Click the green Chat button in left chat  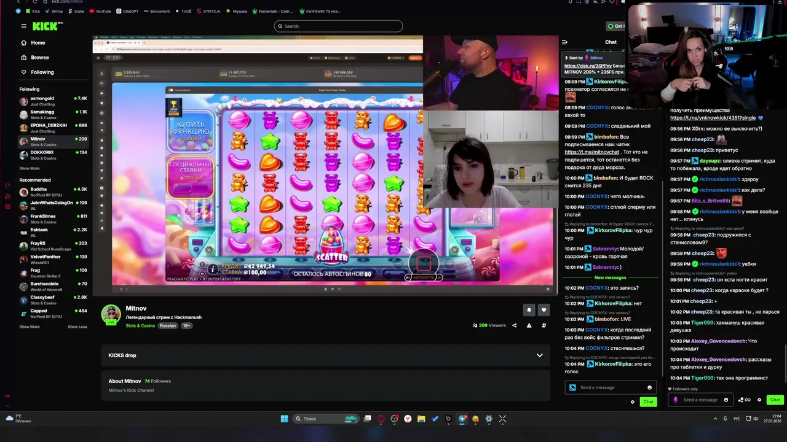(x=648, y=401)
